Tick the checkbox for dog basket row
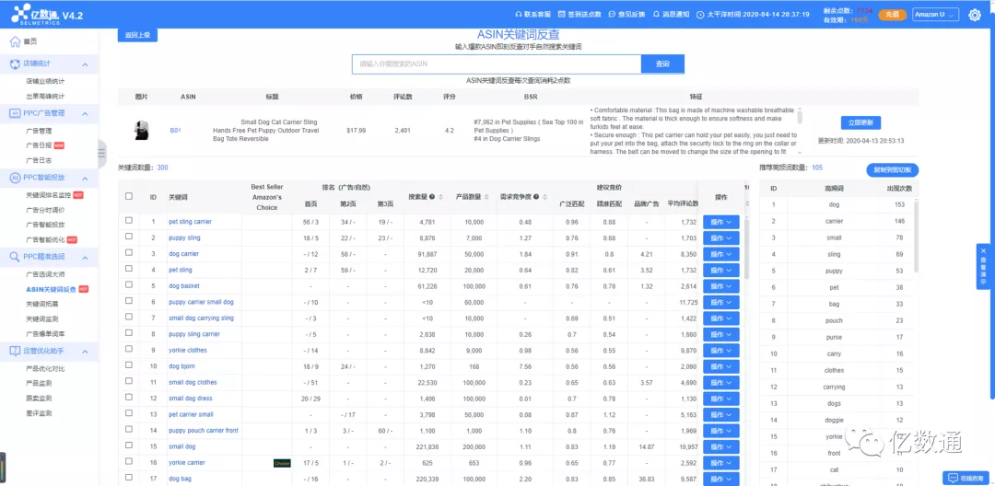This screenshot has height=486, width=995. click(x=129, y=286)
